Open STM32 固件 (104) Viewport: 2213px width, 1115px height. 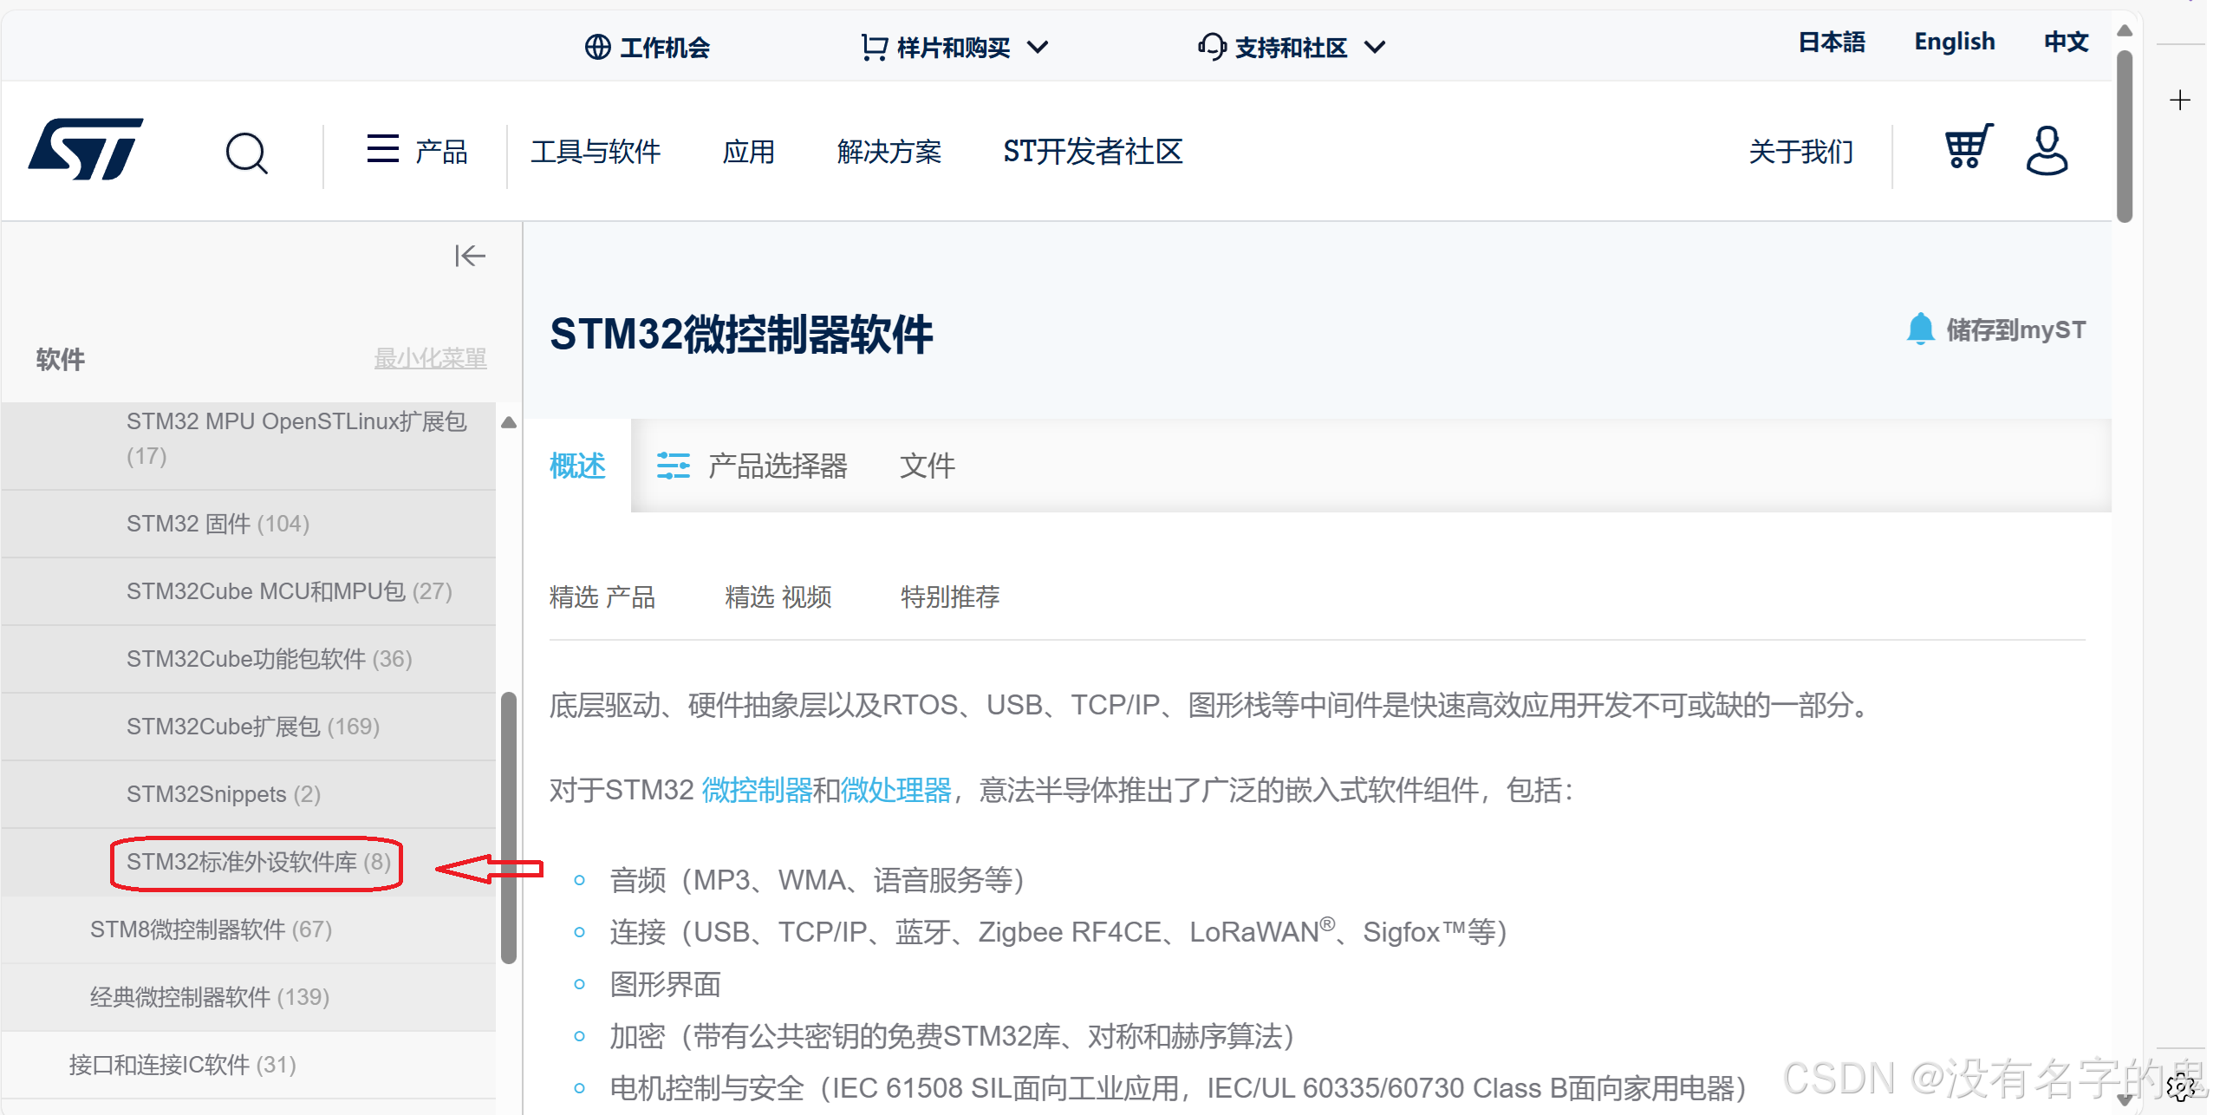pyautogui.click(x=248, y=524)
